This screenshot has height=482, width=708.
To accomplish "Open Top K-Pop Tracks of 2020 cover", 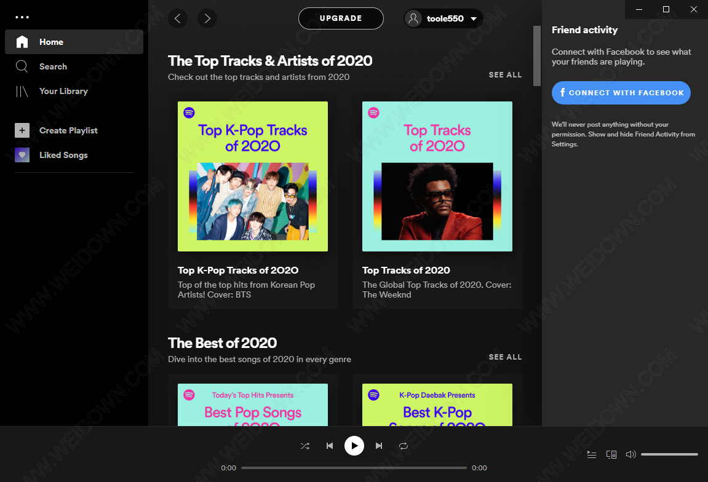I will pyautogui.click(x=253, y=176).
